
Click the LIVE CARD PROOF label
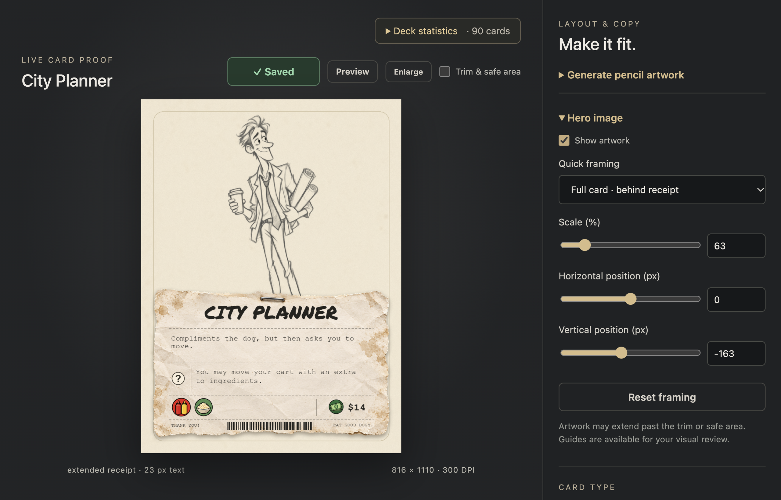(x=67, y=60)
